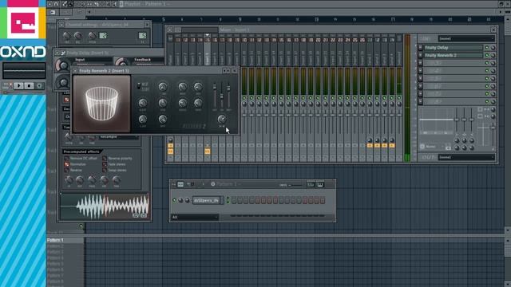Open keyboard editor icon in step sequencer
Image resolution: width=511 pixels, height=287 pixels.
[x=320, y=184]
